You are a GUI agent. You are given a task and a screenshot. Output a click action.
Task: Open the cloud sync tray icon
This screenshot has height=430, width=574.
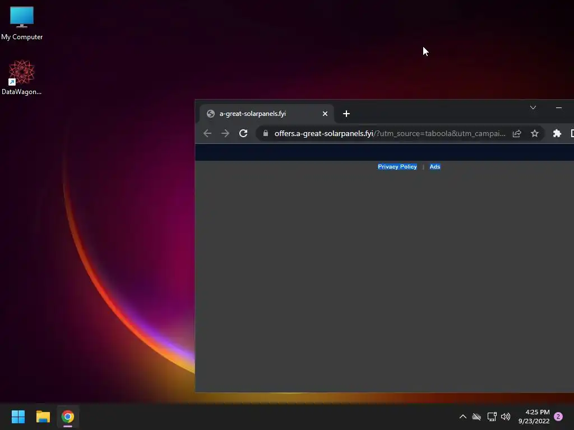[476, 417]
